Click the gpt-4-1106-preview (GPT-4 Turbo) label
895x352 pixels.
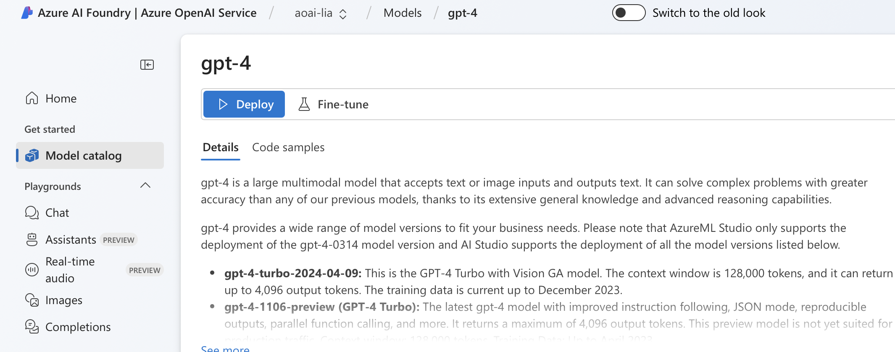[322, 307]
